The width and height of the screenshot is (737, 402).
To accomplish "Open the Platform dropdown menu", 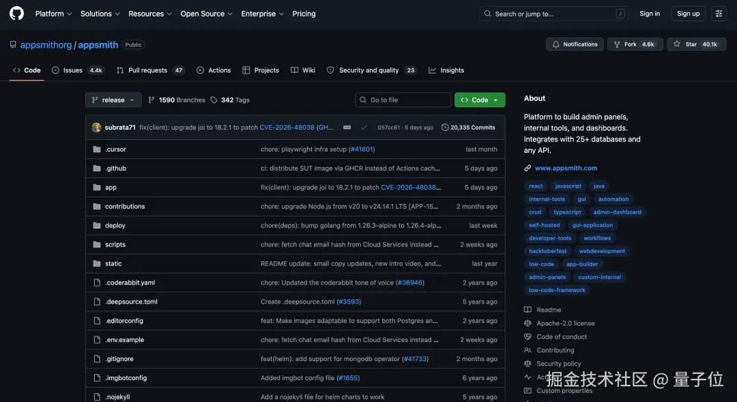I will point(53,14).
